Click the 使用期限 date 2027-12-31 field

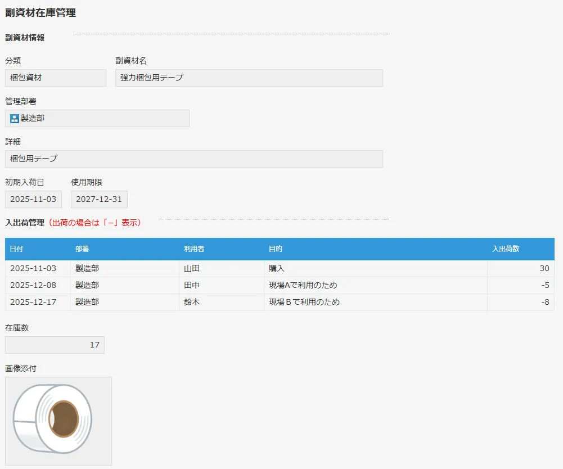tap(99, 199)
